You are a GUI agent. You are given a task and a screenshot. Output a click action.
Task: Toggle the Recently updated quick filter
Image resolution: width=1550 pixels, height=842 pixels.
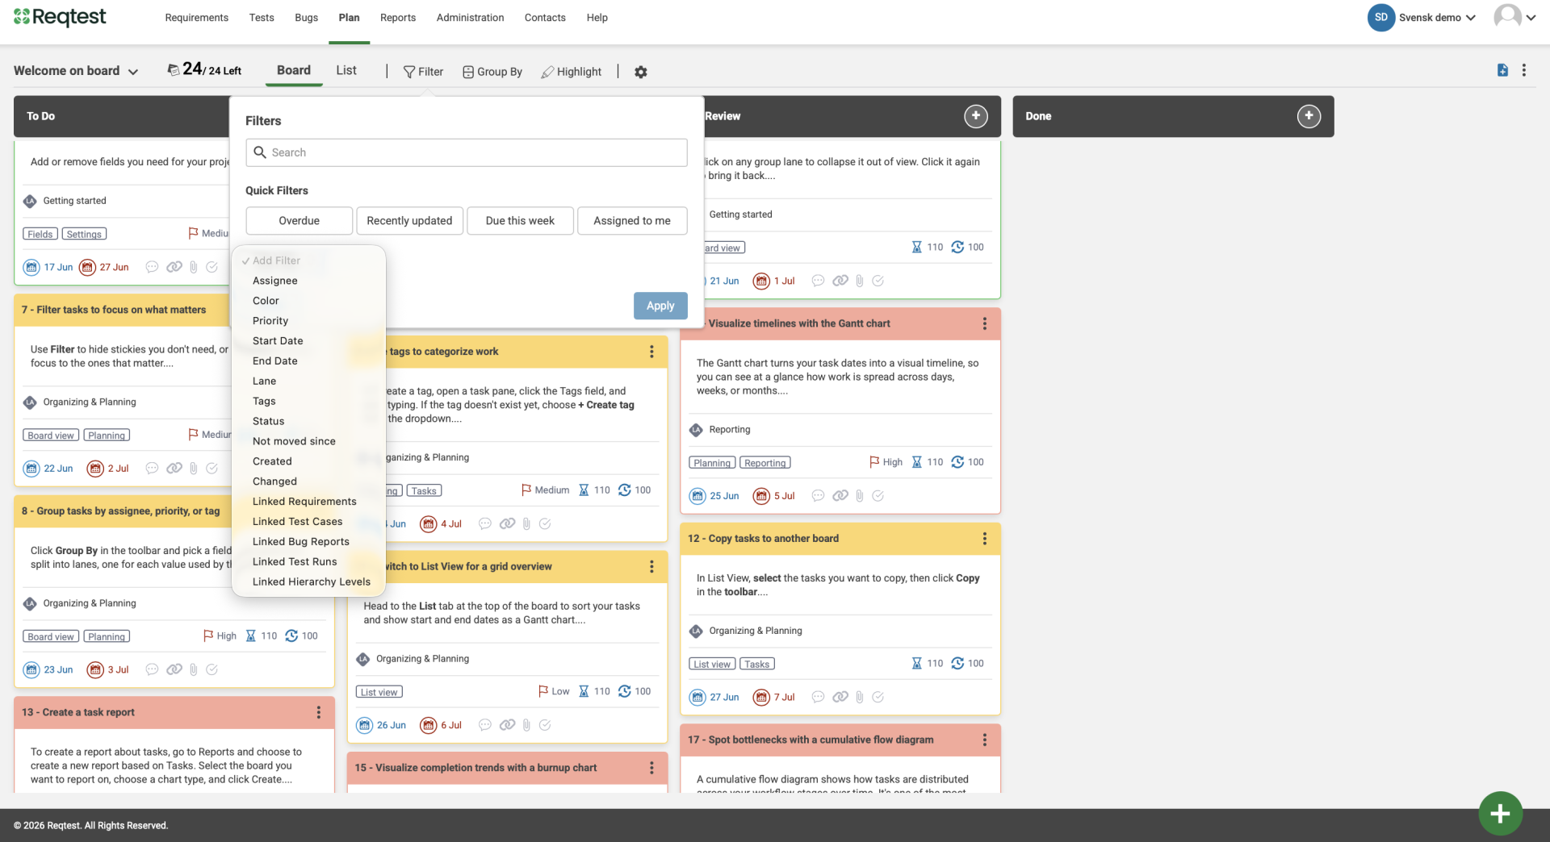click(x=409, y=221)
